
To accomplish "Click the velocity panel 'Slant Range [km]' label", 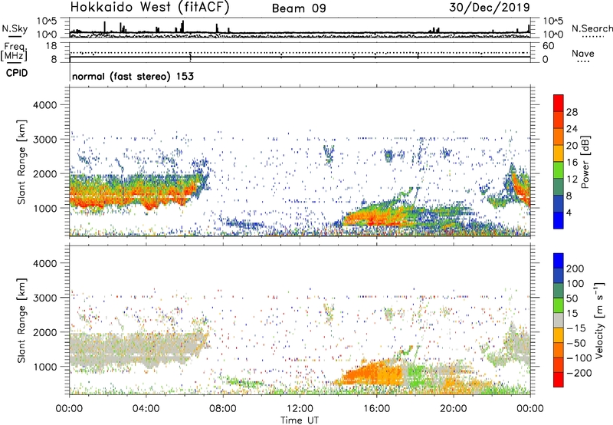I will (21, 320).
